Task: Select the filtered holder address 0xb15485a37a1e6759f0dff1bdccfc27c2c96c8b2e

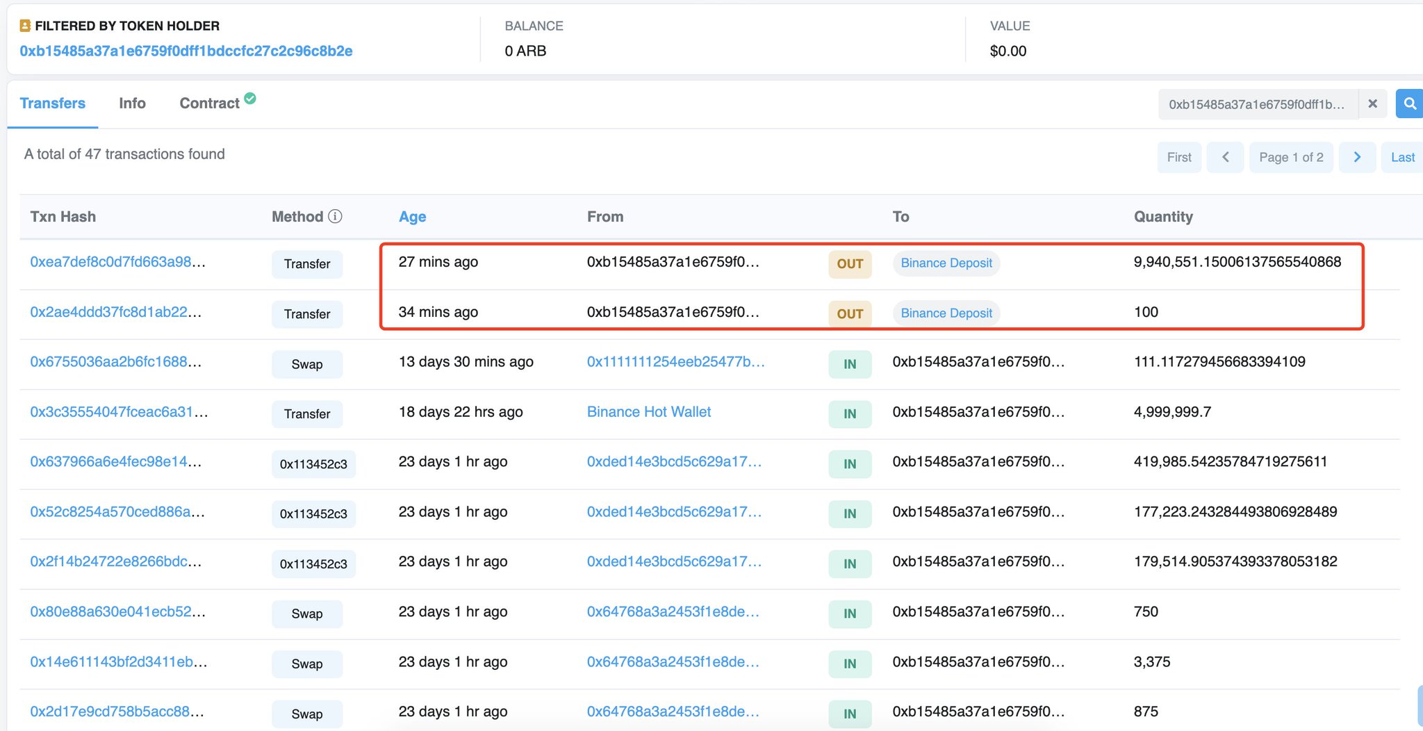Action: 186,50
